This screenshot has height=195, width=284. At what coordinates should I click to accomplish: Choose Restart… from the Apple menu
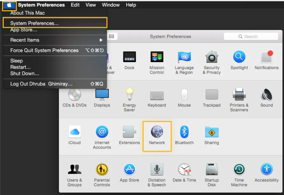point(55,67)
